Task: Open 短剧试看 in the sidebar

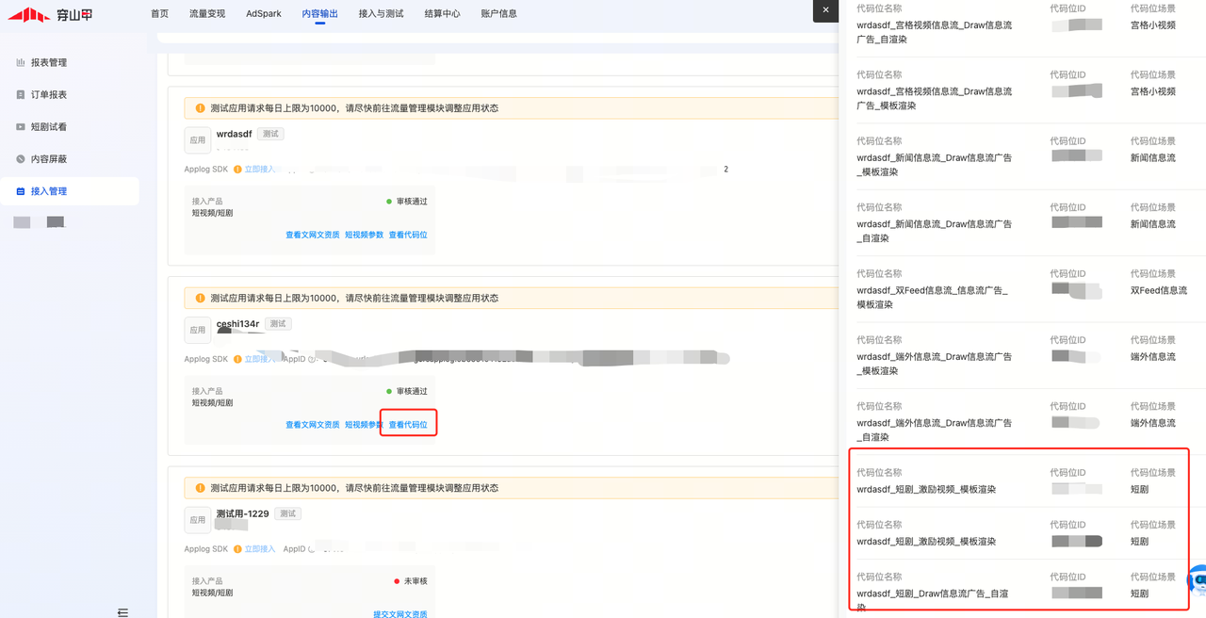Action: tap(48, 127)
